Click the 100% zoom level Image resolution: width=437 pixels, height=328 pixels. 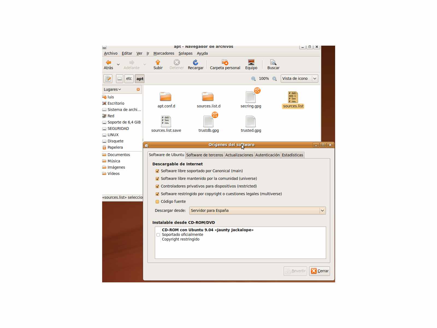click(264, 78)
